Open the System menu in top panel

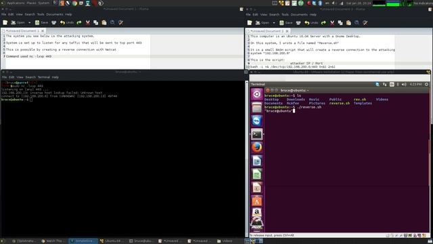point(43,3)
